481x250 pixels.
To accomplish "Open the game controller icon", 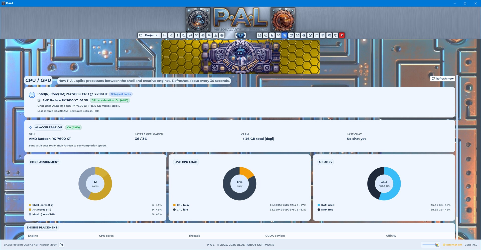I will pyautogui.click(x=197, y=35).
